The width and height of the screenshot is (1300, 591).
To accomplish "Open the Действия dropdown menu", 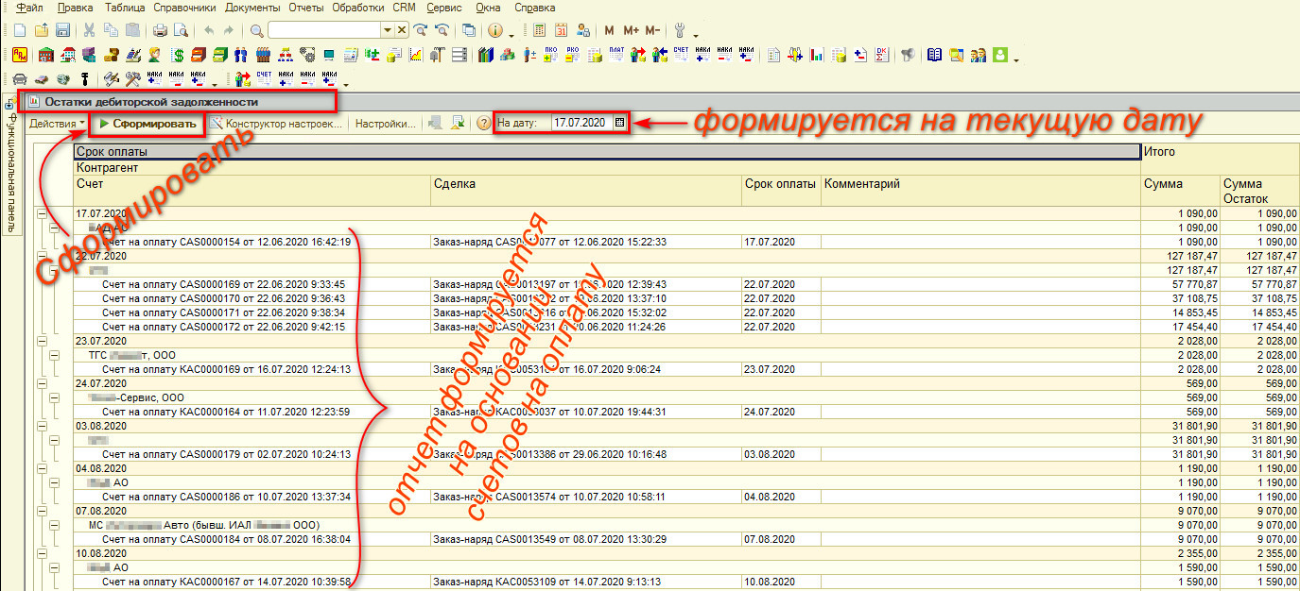I will pyautogui.click(x=57, y=123).
